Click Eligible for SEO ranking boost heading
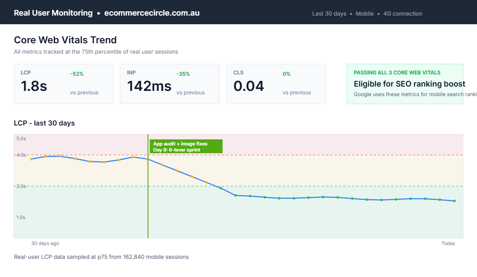477x277 pixels. [x=409, y=84]
